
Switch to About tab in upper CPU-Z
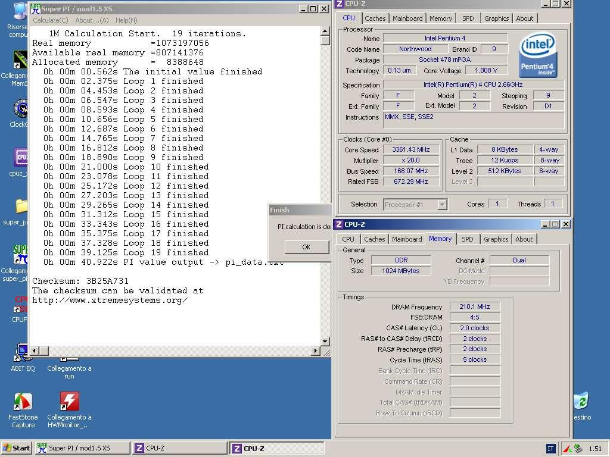point(524,18)
